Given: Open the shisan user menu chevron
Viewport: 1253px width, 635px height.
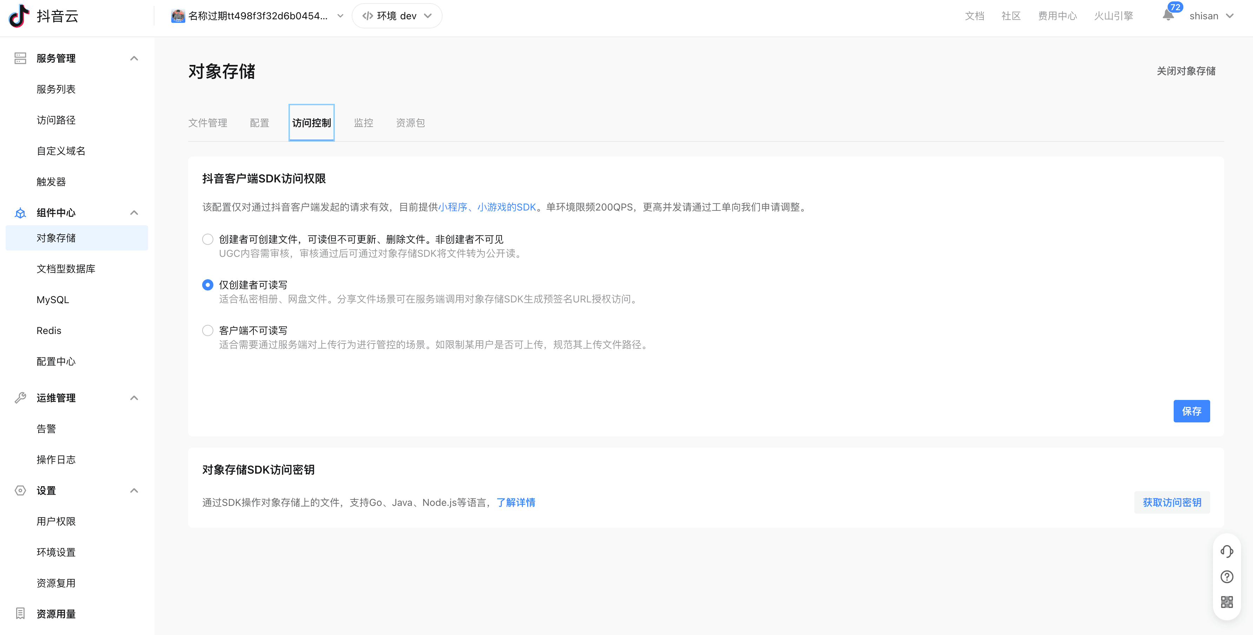Looking at the screenshot, I should (x=1229, y=16).
